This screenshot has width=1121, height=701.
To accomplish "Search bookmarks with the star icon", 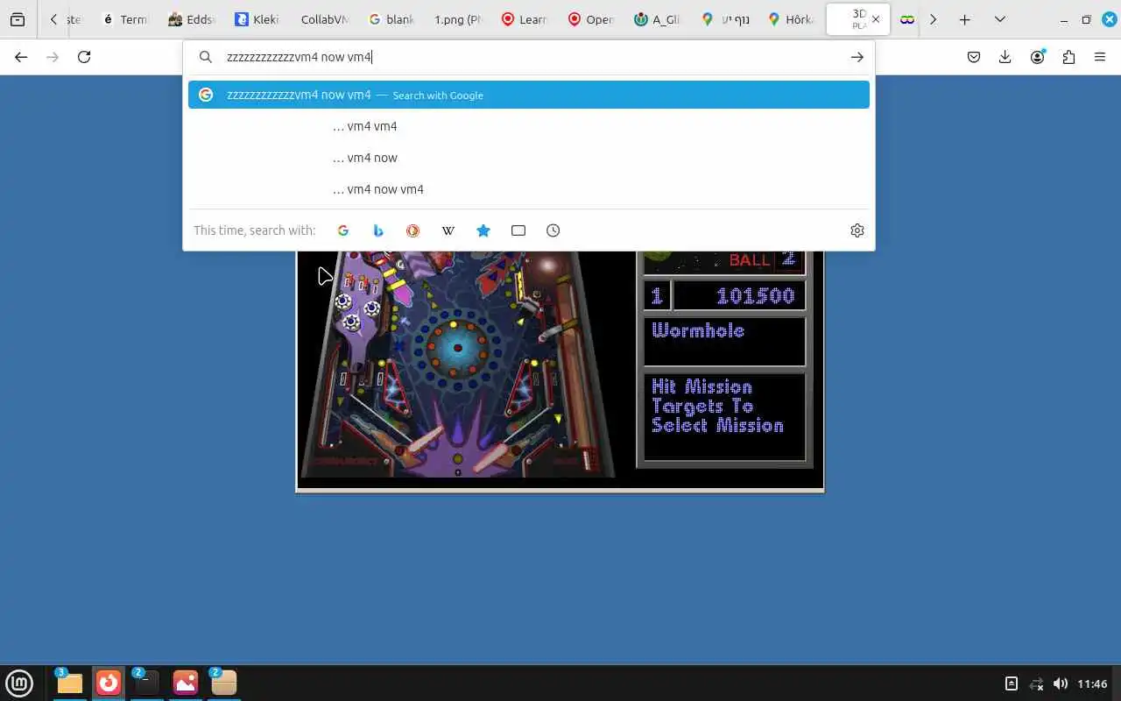I will coord(483,230).
